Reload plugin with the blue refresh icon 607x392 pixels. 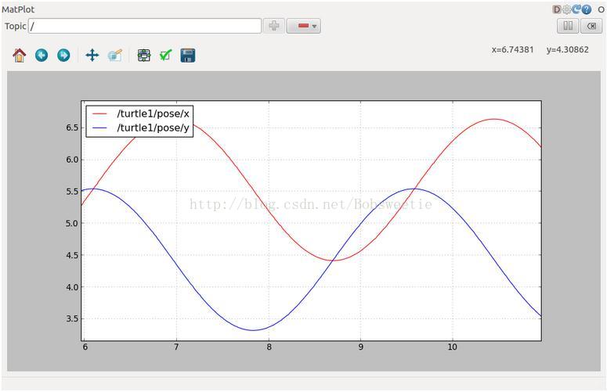click(576, 9)
